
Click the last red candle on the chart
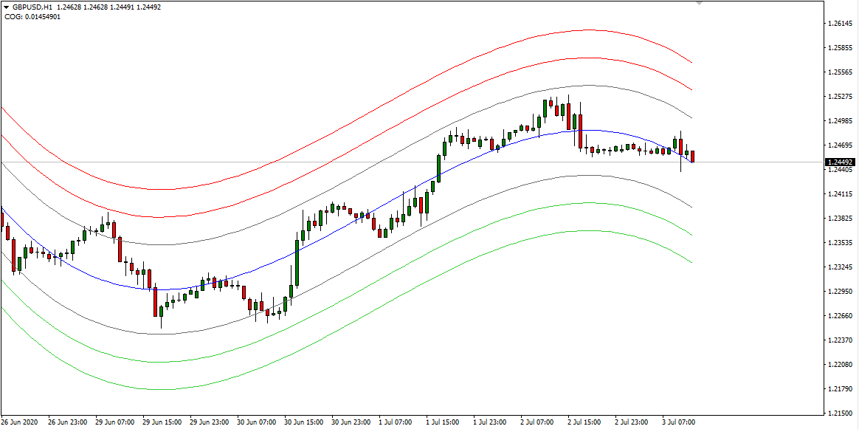click(x=693, y=157)
